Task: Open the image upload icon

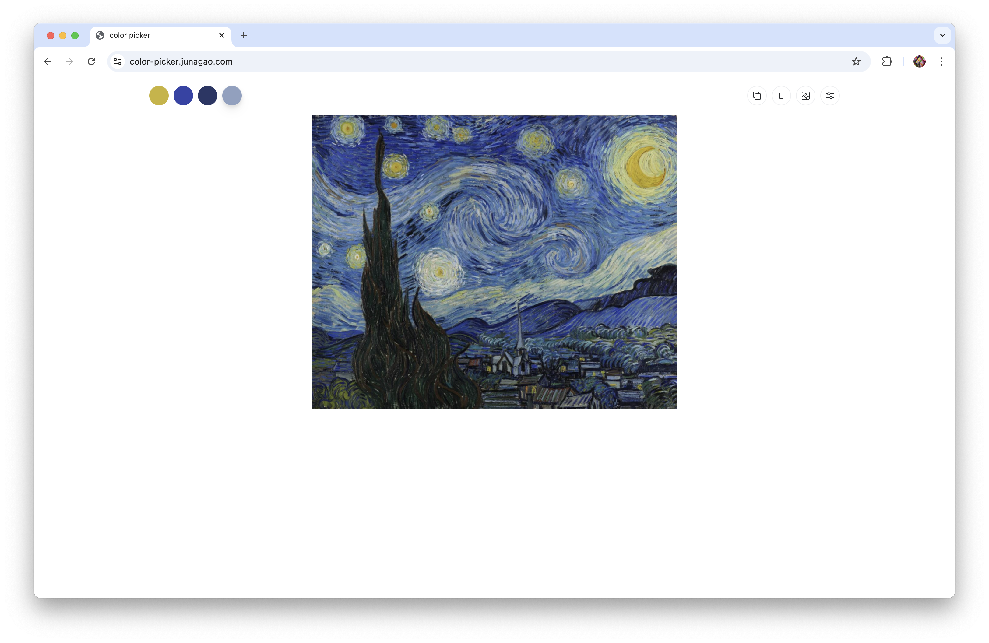Action: pos(805,96)
